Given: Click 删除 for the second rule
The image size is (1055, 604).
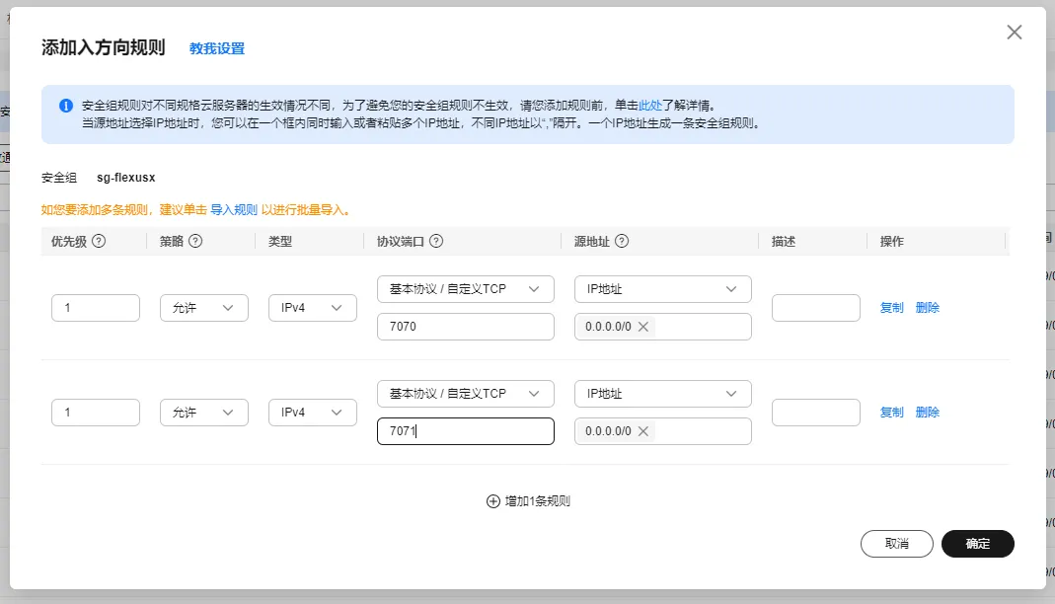Looking at the screenshot, I should pyautogui.click(x=928, y=413).
